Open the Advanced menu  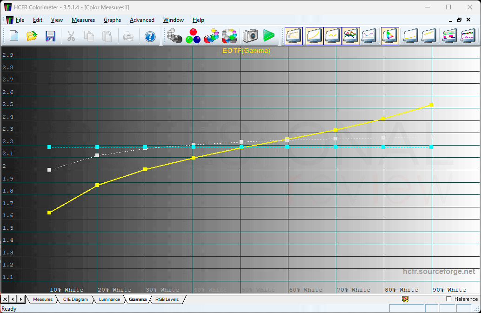[142, 20]
